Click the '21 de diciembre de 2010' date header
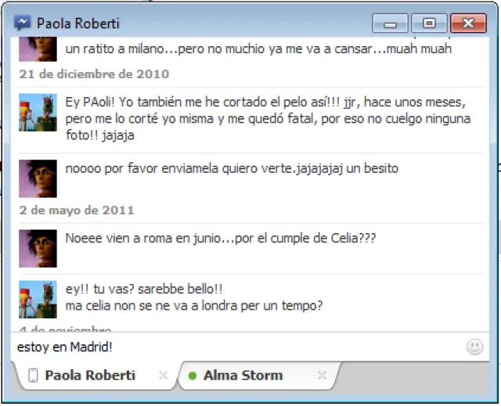 94,74
